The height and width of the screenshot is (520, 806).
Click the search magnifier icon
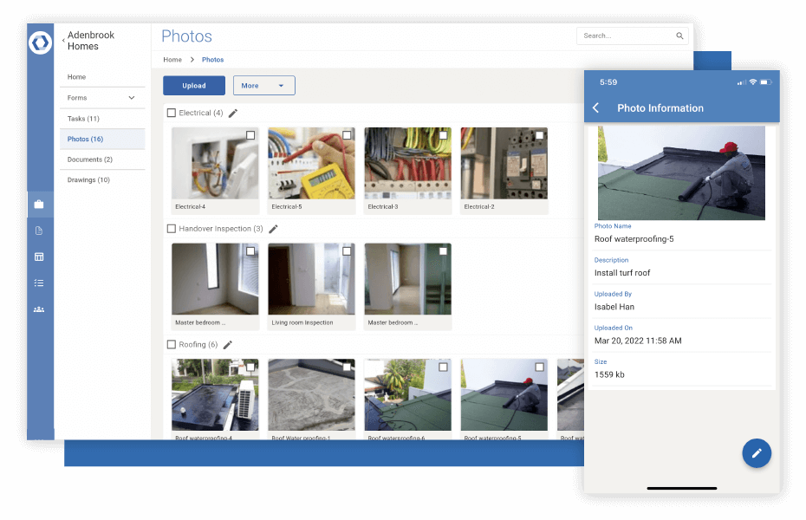(x=679, y=36)
